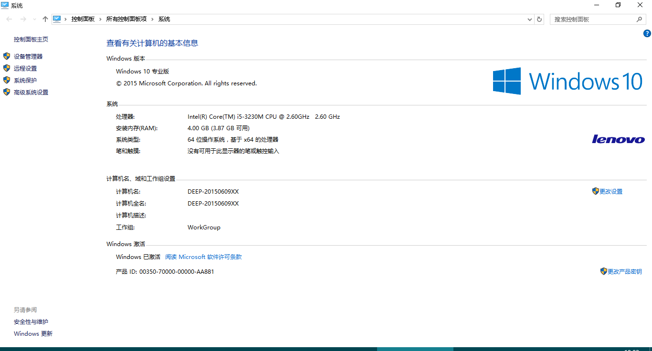Minimize the 系统 window

pyautogui.click(x=596, y=5)
